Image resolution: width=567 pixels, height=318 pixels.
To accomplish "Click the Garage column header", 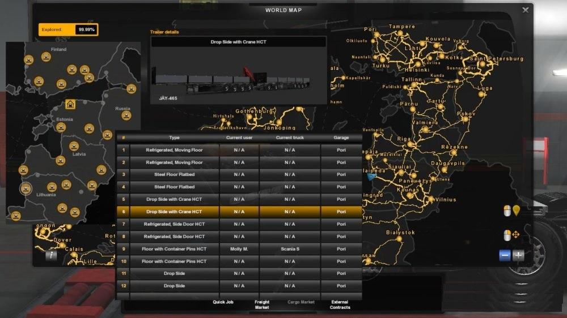I will pos(341,137).
